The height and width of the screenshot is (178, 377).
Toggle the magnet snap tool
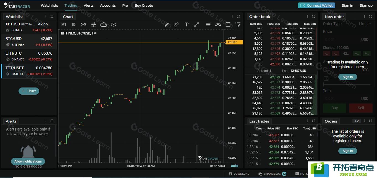[x=177, y=25]
